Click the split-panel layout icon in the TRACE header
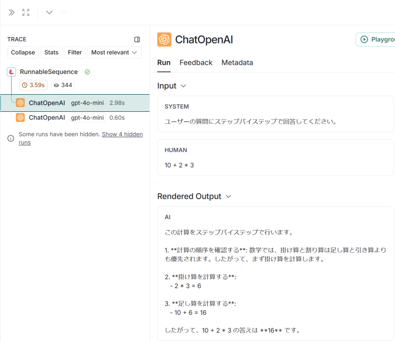Viewport: 395px width, 342px height. pos(137,39)
